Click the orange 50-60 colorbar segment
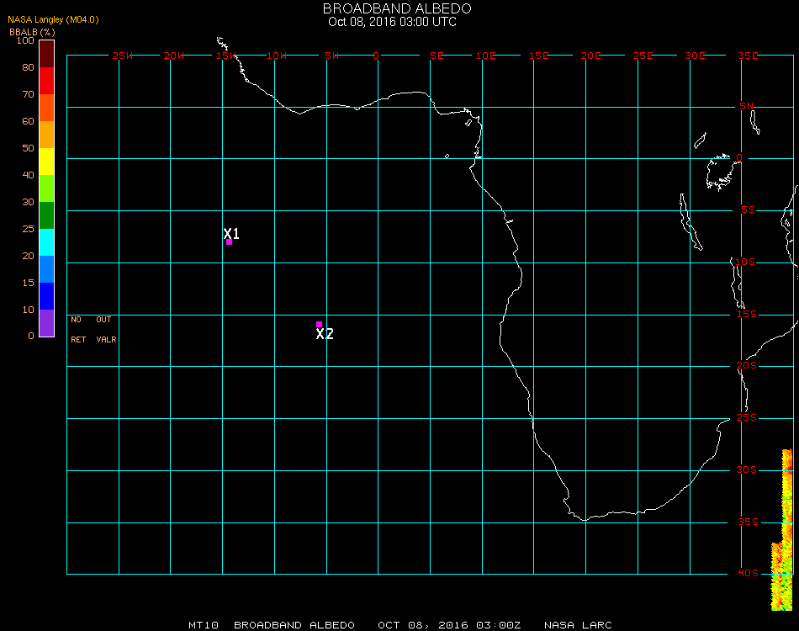The width and height of the screenshot is (799, 631). click(46, 135)
